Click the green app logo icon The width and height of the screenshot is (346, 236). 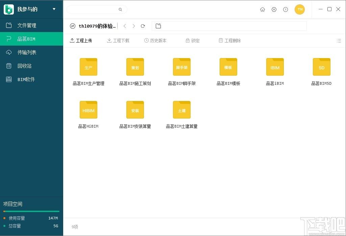pos(9,9)
